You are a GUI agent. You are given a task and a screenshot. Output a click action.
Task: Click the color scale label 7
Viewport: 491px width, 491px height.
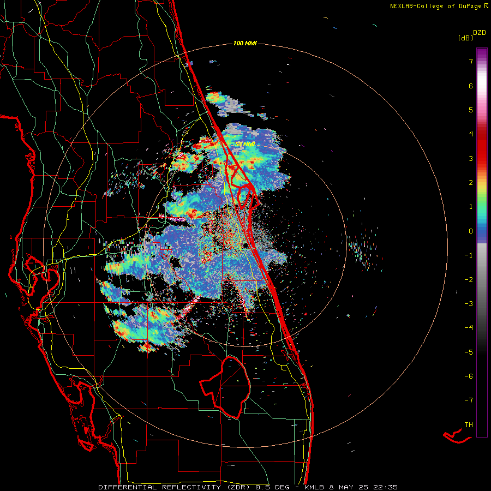[471, 61]
